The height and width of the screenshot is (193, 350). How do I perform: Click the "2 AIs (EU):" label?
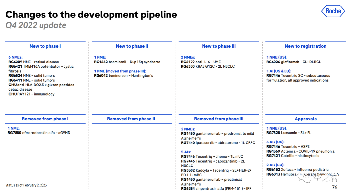tap(275, 165)
